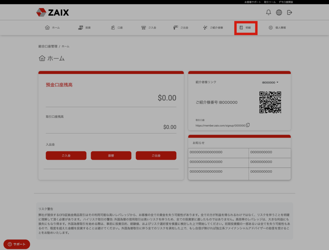The width and height of the screenshot is (329, 250).
Task: Click the home icon beside ホーム heading
Action: click(42, 58)
